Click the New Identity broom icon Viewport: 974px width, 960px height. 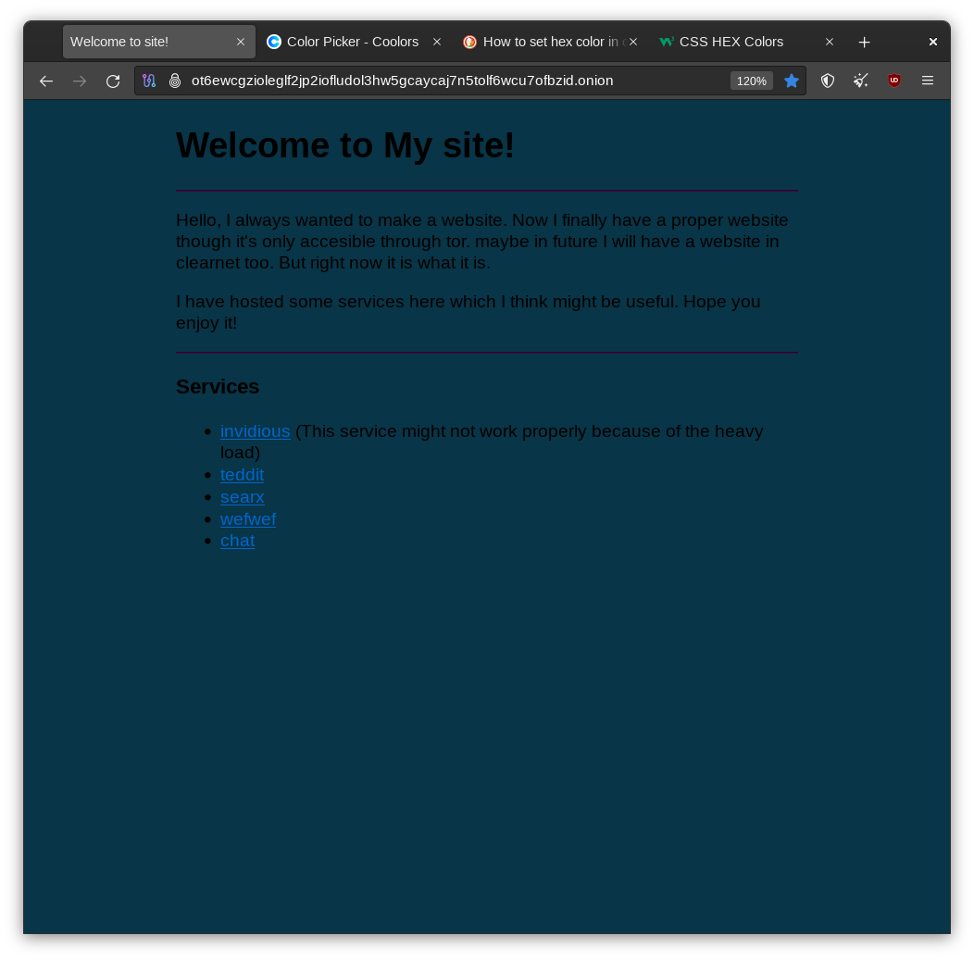[861, 81]
